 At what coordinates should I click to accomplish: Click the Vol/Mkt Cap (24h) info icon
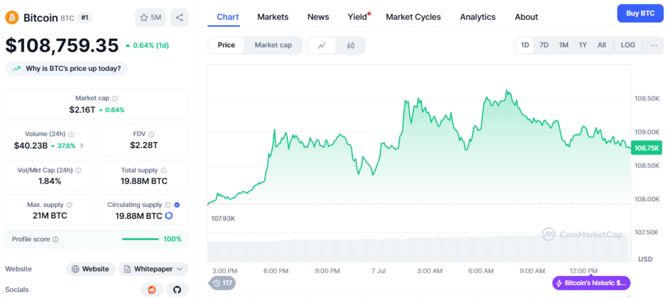pyautogui.click(x=78, y=170)
